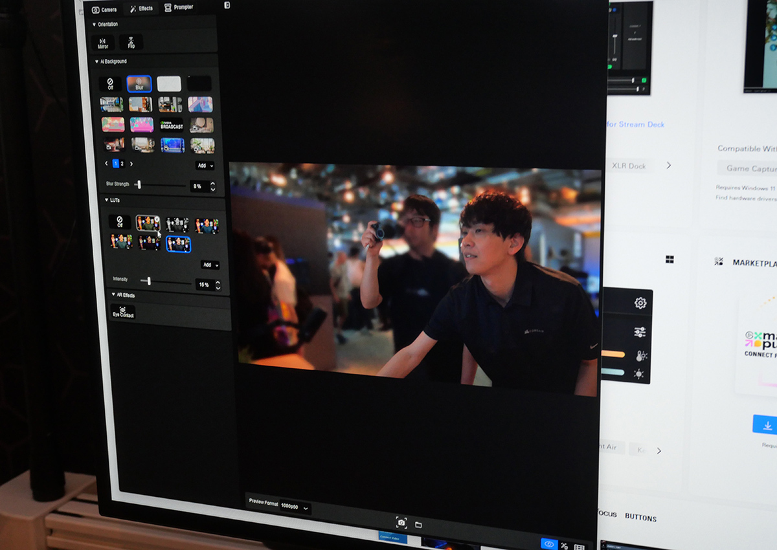Open the captures folder icon

(418, 524)
